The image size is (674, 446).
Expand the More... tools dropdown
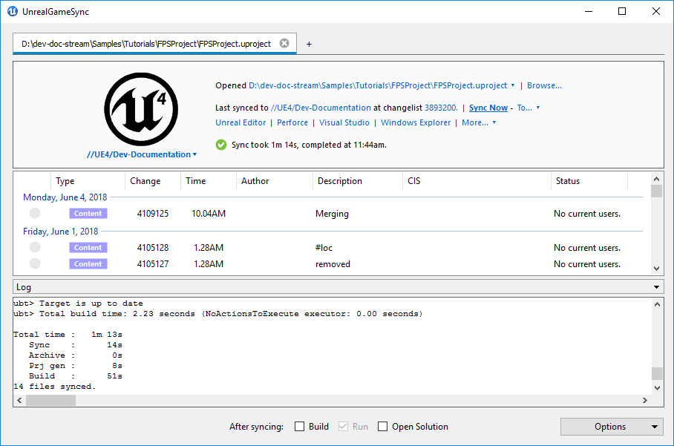(x=479, y=122)
